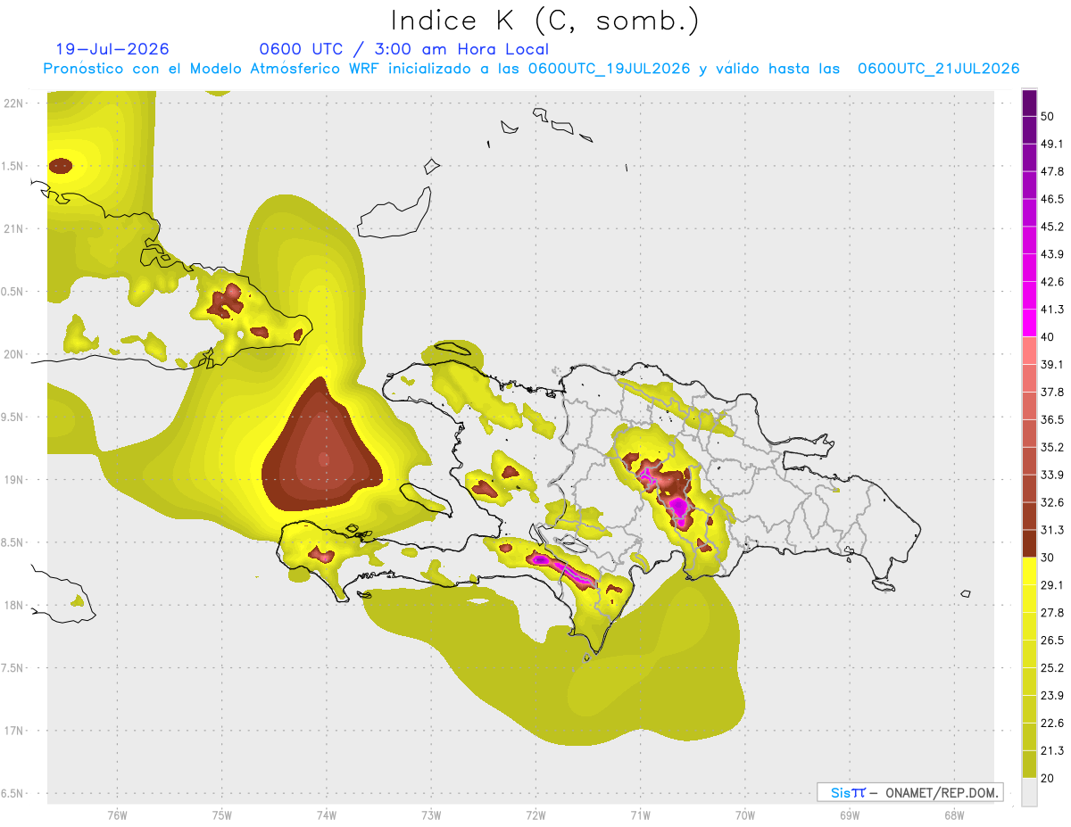Click the color scale value '49.1'
This screenshot has width=1071, height=827.
[x=1052, y=145]
